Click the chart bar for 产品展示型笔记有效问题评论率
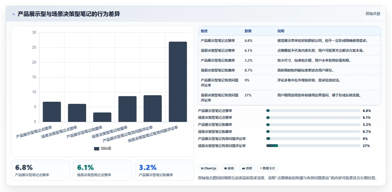This screenshot has width=392, height=192. click(153, 109)
